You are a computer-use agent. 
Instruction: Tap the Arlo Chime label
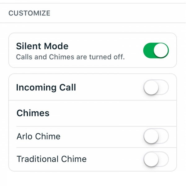click(38, 136)
